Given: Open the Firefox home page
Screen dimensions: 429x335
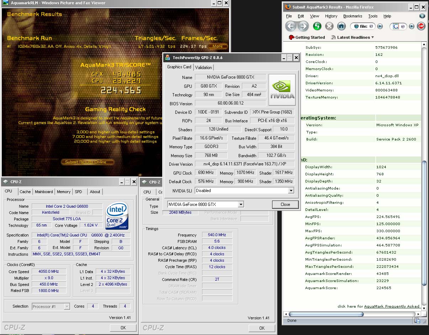Looking at the screenshot, I should pyautogui.click(x=341, y=26).
